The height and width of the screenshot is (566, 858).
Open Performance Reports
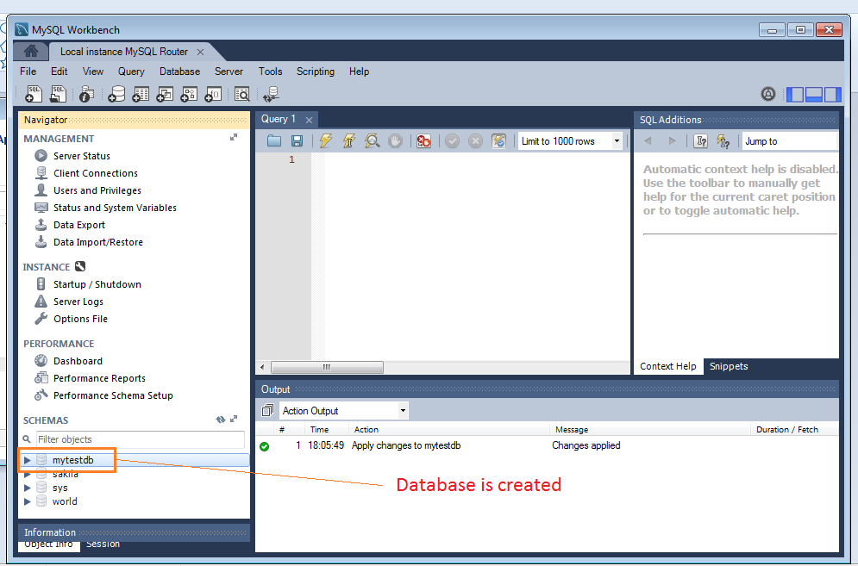[x=99, y=378]
